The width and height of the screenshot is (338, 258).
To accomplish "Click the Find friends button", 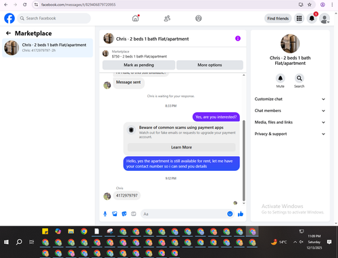I will tap(278, 18).
